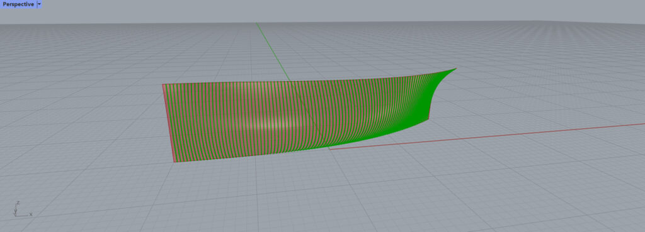Click the Z label on axes icon

tap(18, 203)
